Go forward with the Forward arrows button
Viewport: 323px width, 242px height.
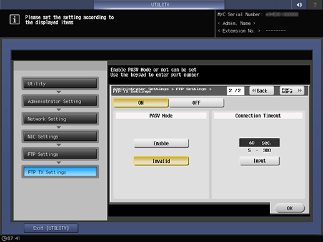coord(292,90)
